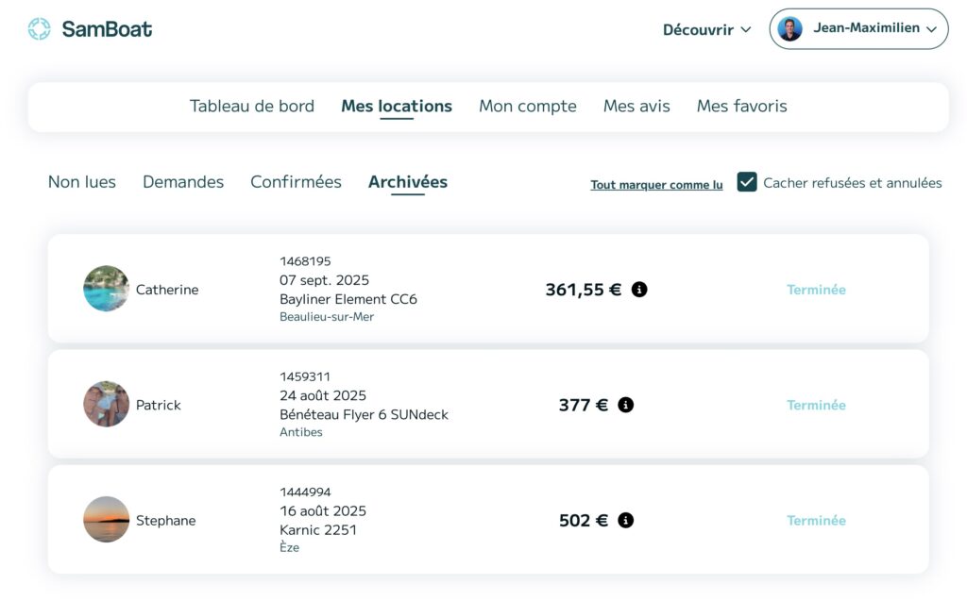Image resolution: width=967 pixels, height=601 pixels.
Task: Select the Mes favoris tab
Action: [x=741, y=107]
